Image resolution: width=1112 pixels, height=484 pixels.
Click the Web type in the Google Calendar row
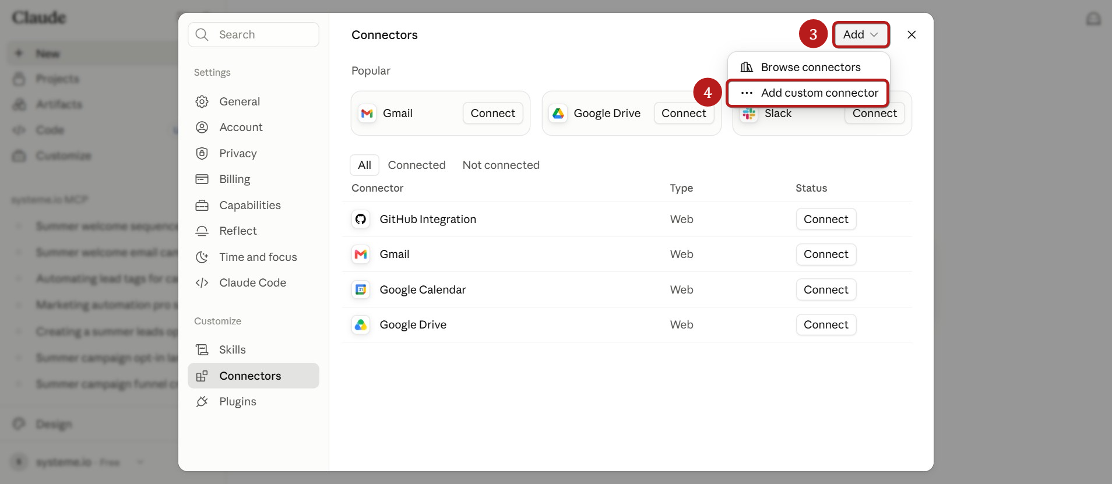[x=681, y=289]
